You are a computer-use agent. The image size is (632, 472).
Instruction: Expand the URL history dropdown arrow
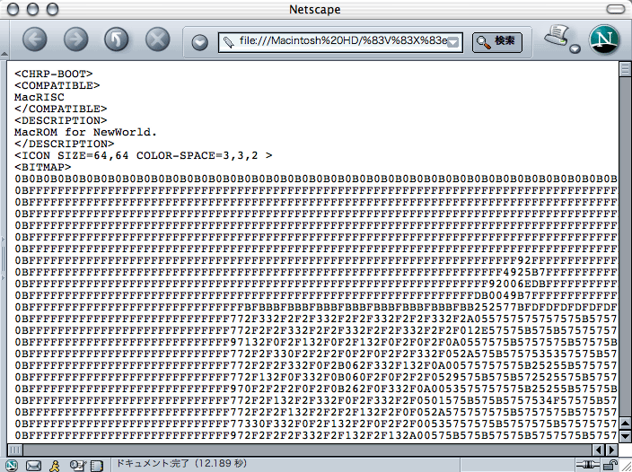click(454, 42)
